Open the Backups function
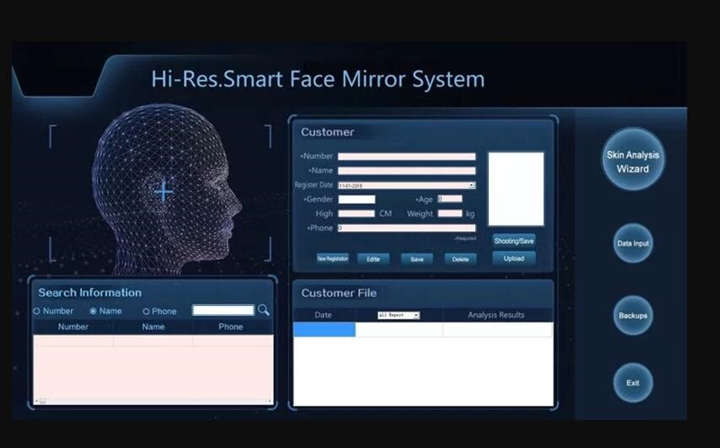This screenshot has height=448, width=720. point(633,316)
